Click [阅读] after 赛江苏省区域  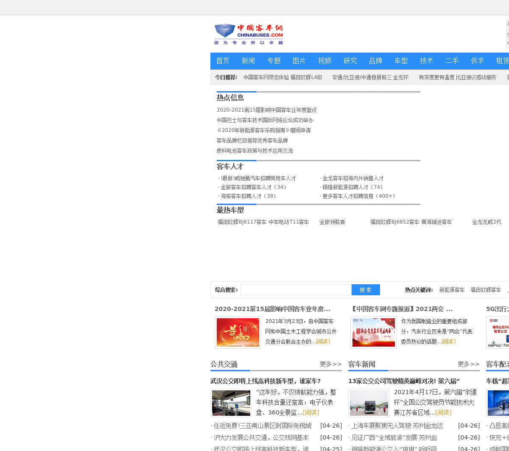pos(443,412)
